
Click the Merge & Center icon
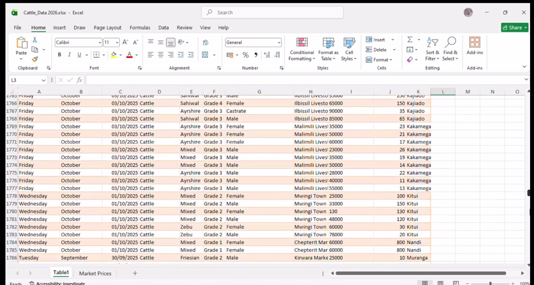click(205, 55)
